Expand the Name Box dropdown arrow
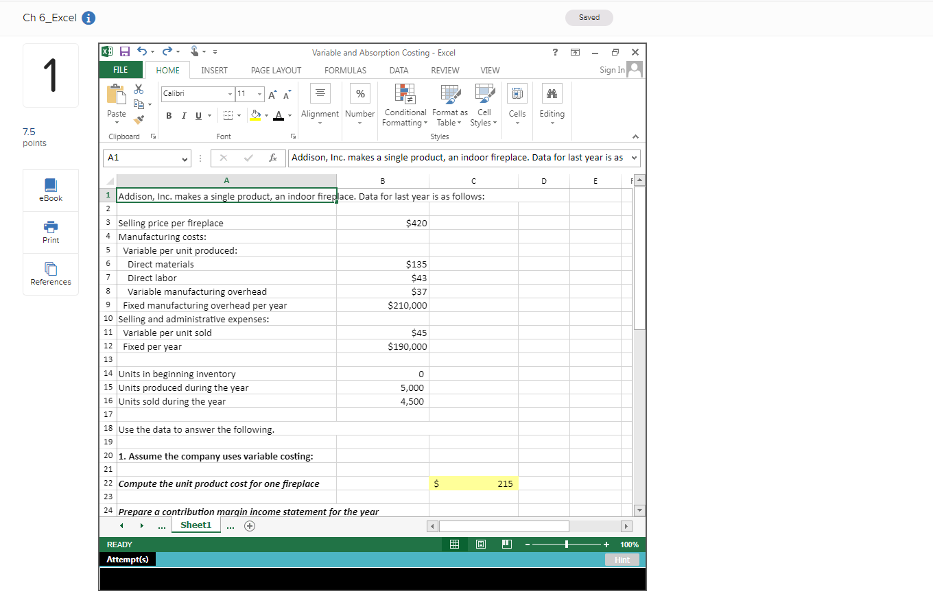The height and width of the screenshot is (598, 933). [x=185, y=158]
